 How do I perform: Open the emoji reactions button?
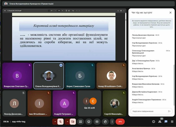pyautogui.click(x=89, y=122)
